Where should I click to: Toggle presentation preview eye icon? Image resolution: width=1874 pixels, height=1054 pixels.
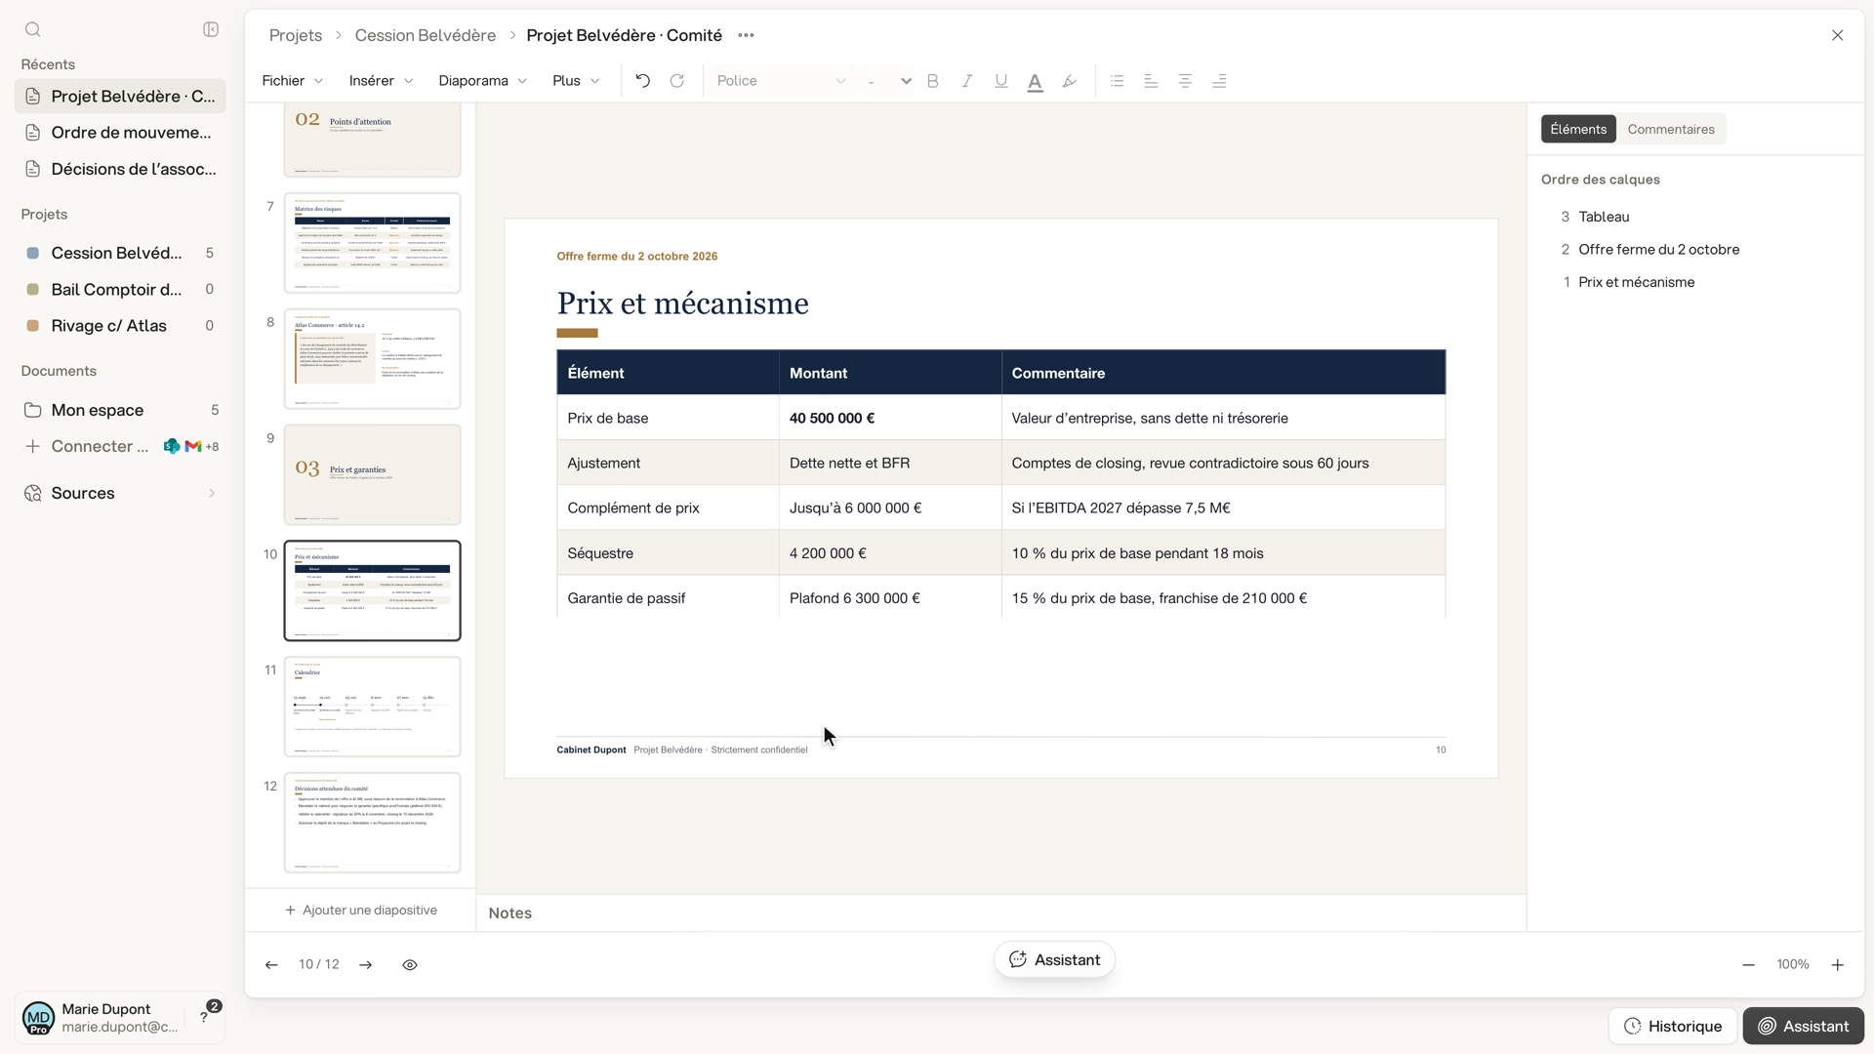coord(410,964)
